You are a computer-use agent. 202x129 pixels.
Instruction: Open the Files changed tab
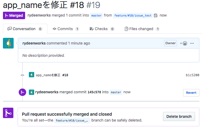[x=142, y=29]
